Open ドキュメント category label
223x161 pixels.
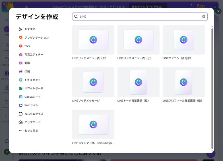[x=33, y=80]
